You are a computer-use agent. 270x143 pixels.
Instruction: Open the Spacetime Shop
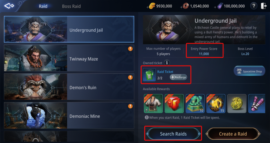coord(249,71)
